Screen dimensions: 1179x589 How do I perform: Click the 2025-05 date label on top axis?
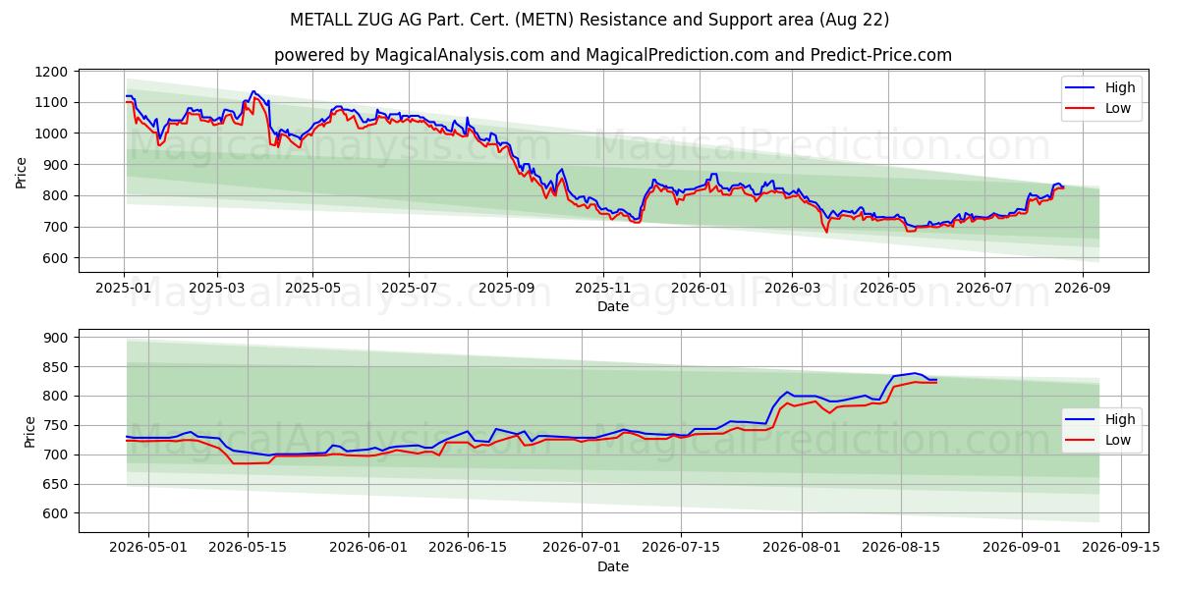[x=312, y=290]
